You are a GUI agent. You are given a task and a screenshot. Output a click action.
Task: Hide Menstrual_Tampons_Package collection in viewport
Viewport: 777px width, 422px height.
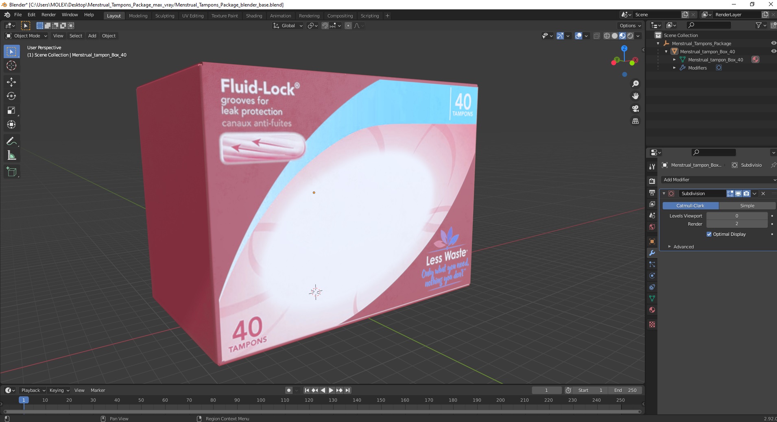[x=773, y=43]
